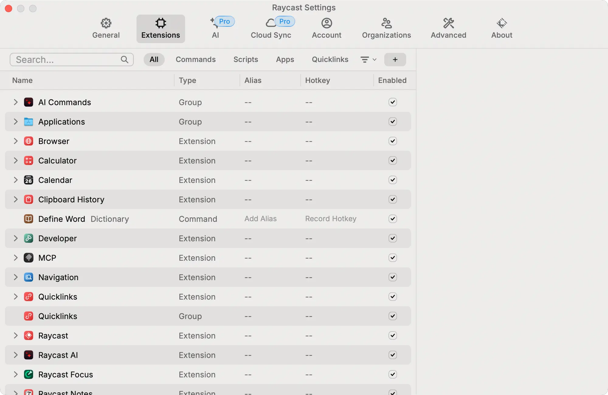Click the Define Word dictionary icon
Screen dimensions: 608x395
tap(29, 219)
